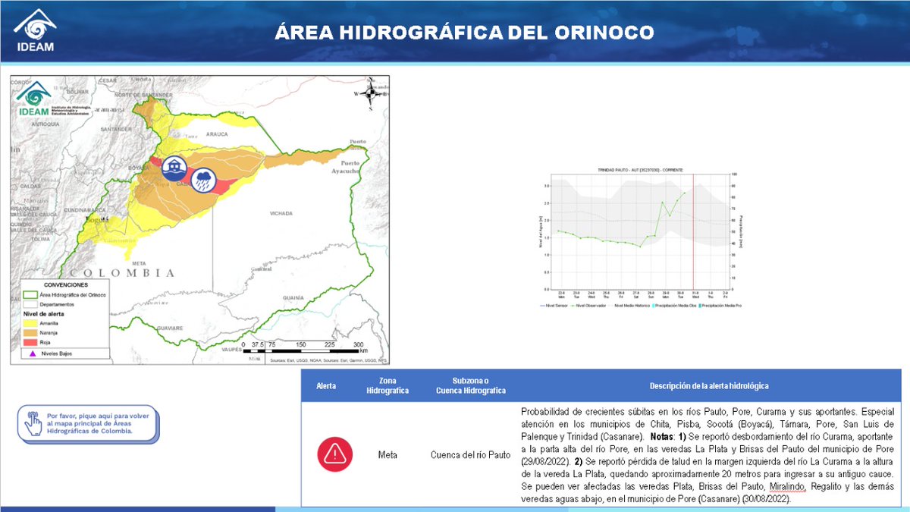This screenshot has width=910, height=512.
Task: Click the Meta cell in the Zona column
Action: click(388, 455)
